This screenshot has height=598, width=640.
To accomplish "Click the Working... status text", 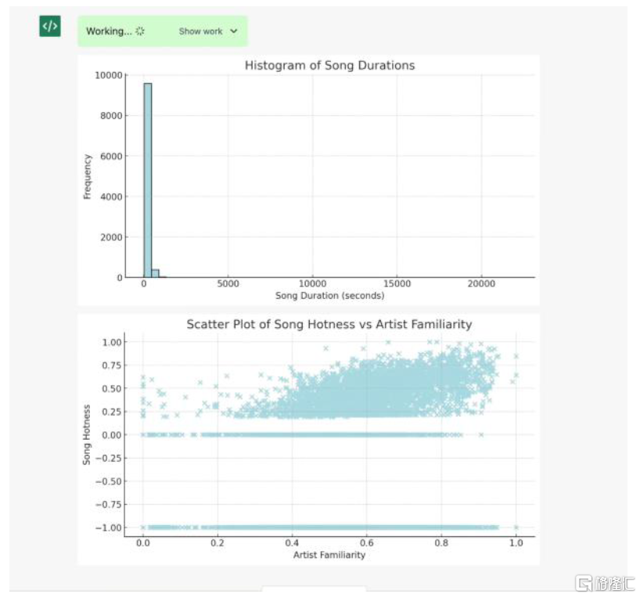I will pyautogui.click(x=109, y=31).
